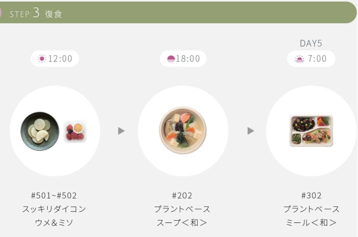Click the sunset icon beside 18:00
This screenshot has height=237, width=358.
tap(171, 59)
